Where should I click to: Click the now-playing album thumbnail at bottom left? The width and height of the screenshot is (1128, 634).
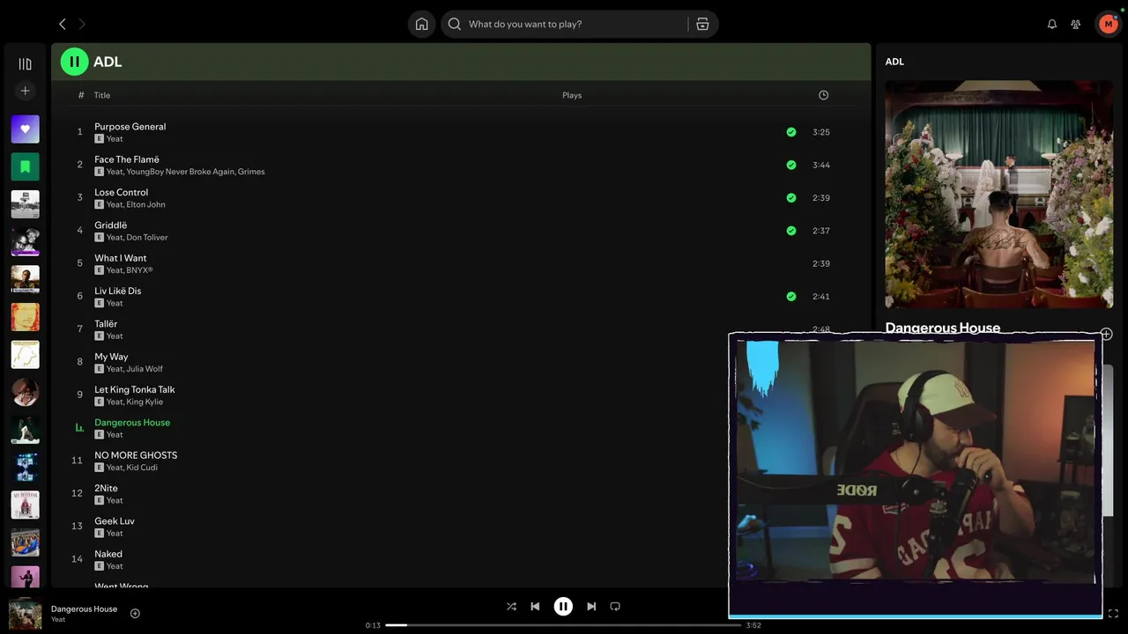tap(25, 614)
